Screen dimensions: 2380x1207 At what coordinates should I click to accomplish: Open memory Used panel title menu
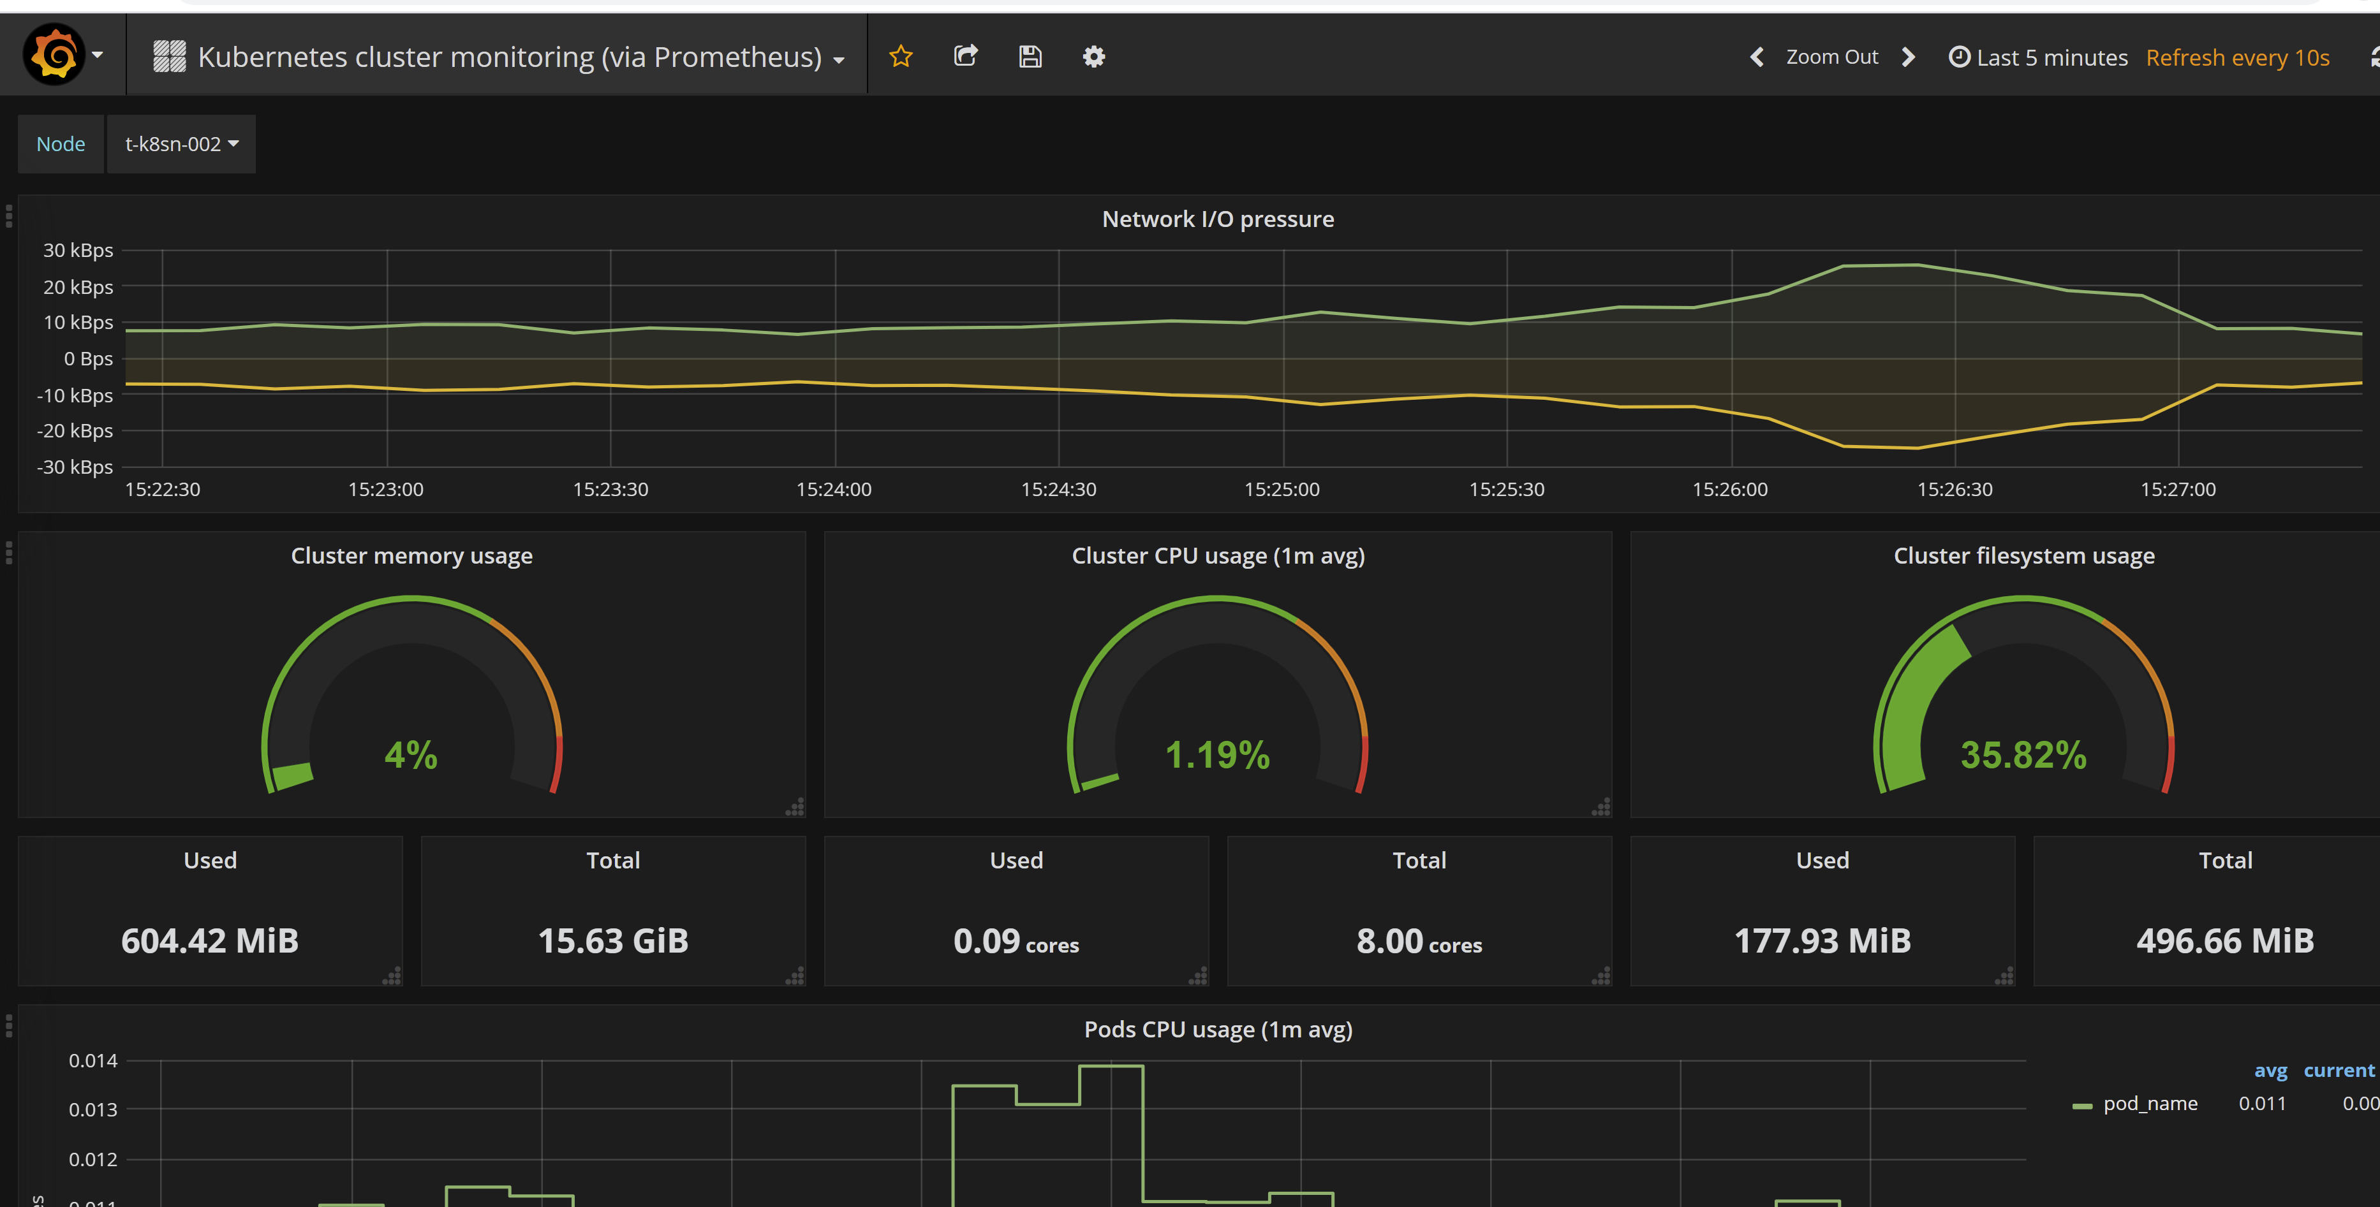[211, 860]
